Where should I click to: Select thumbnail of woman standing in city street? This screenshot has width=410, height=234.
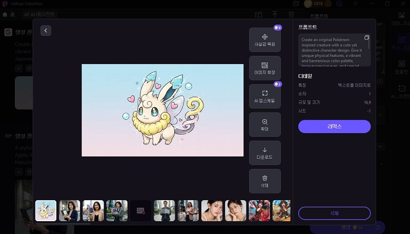click(188, 211)
